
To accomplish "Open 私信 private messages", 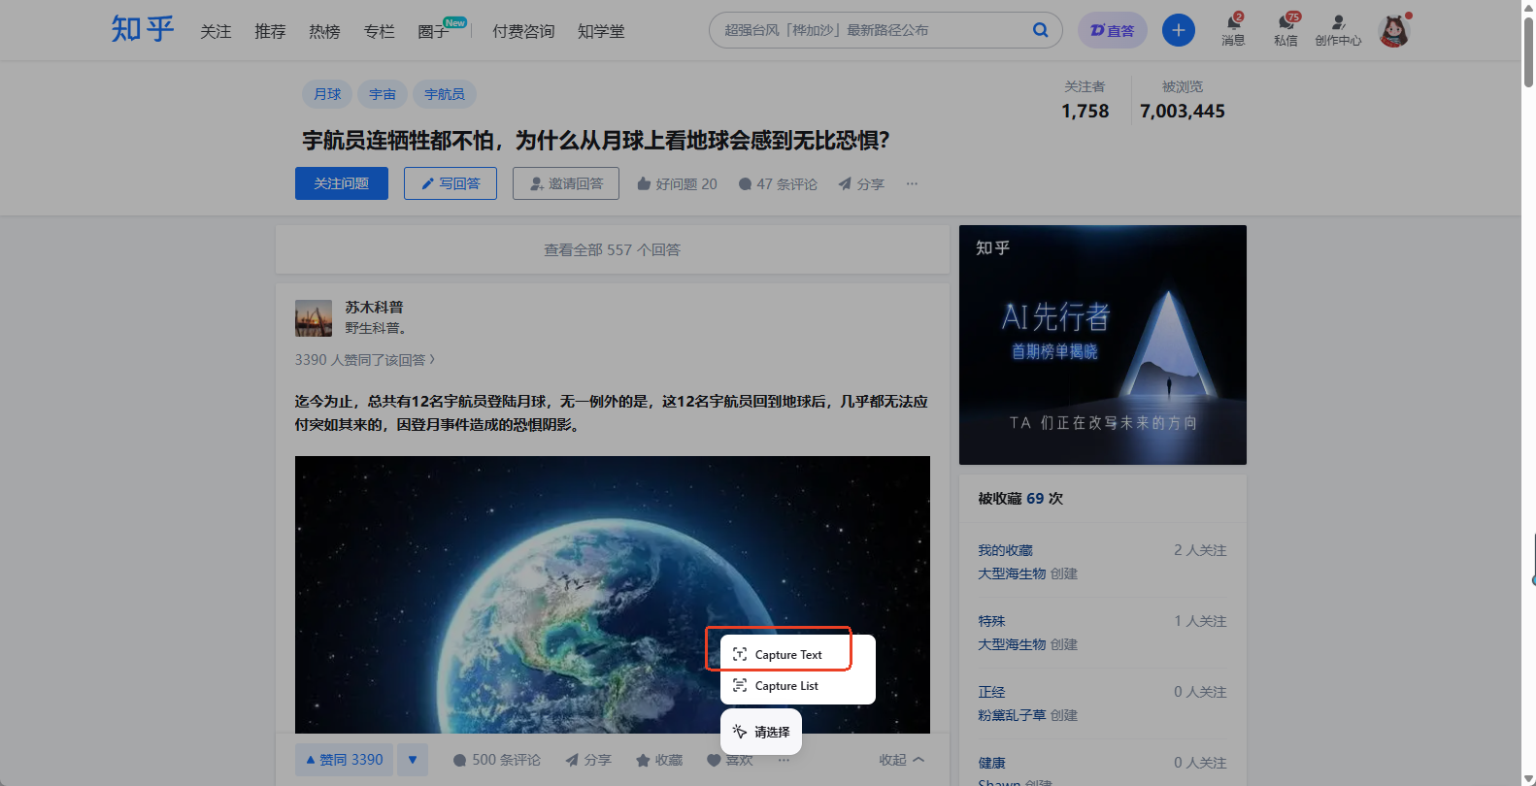I will click(1286, 29).
